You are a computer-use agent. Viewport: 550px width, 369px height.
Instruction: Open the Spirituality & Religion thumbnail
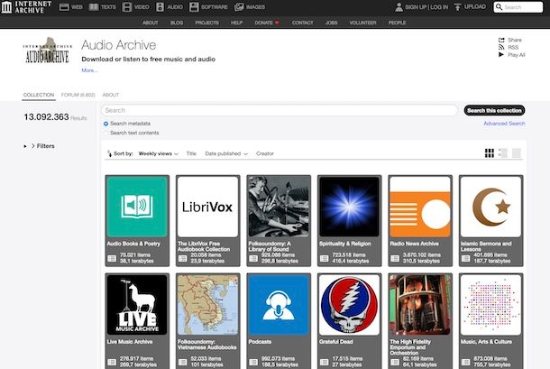(349, 207)
